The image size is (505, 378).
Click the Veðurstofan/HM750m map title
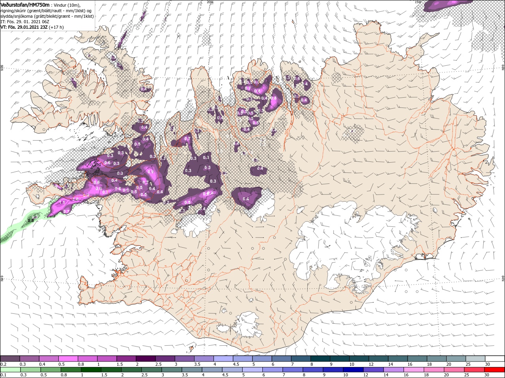click(25, 4)
